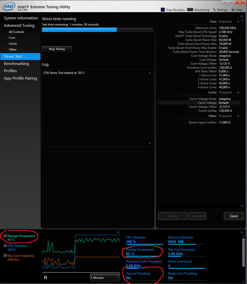Toggle the CPU Utilization graph checkbox

coord(5,246)
